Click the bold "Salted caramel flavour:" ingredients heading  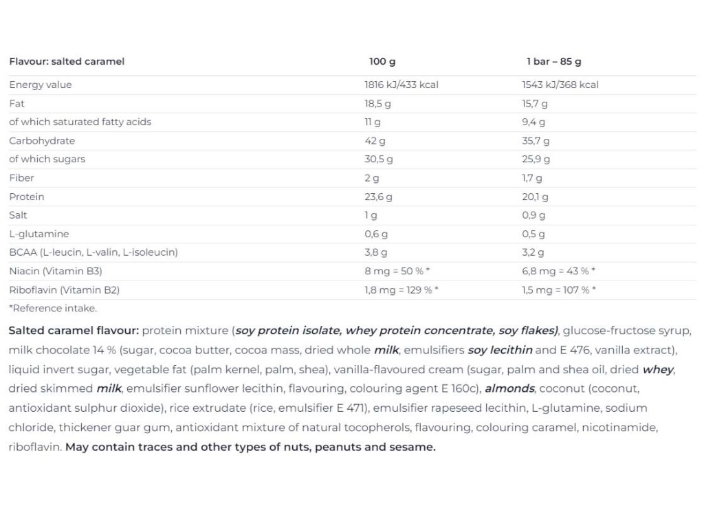click(x=74, y=331)
